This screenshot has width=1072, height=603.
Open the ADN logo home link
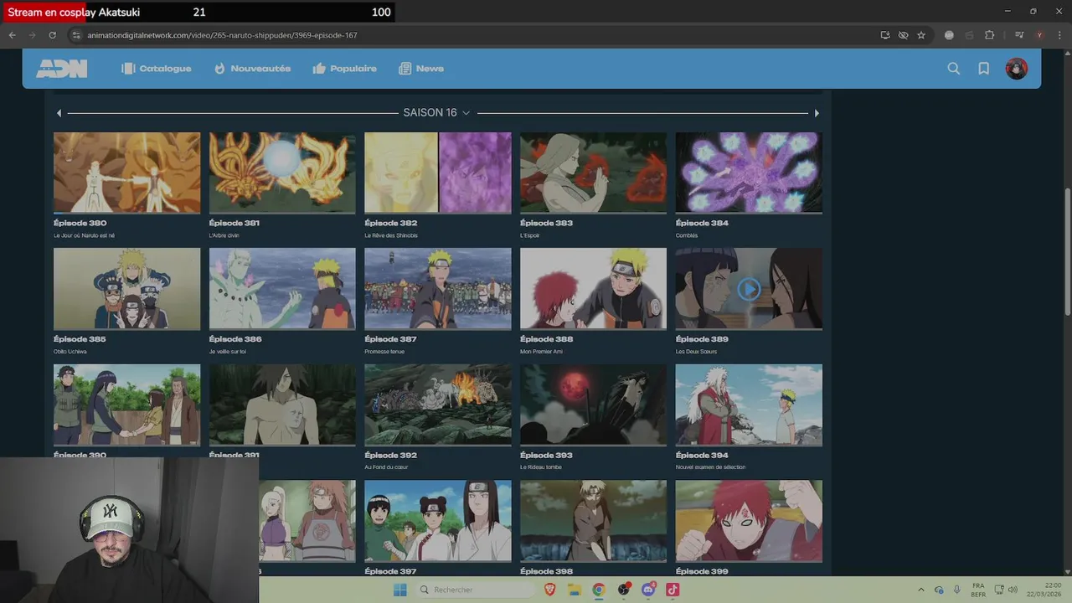click(x=61, y=69)
